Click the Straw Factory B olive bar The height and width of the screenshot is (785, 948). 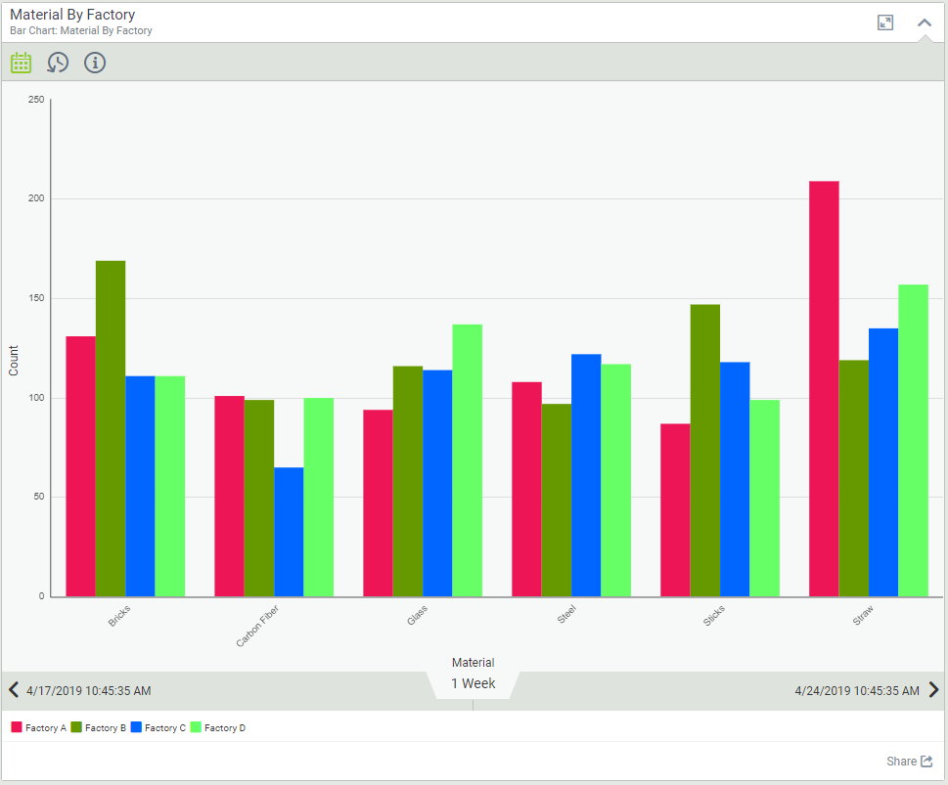pyautogui.click(x=854, y=479)
